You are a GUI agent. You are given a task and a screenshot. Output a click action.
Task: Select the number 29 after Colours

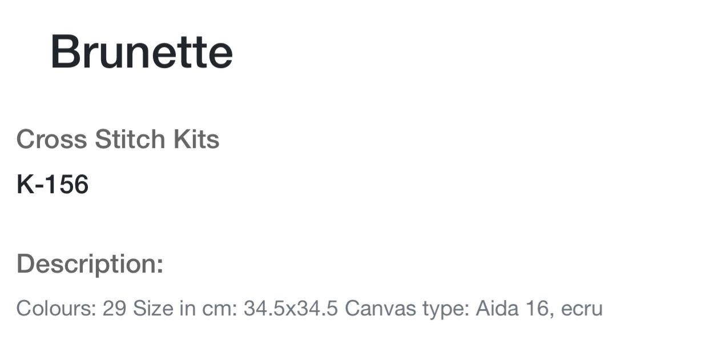(114, 309)
